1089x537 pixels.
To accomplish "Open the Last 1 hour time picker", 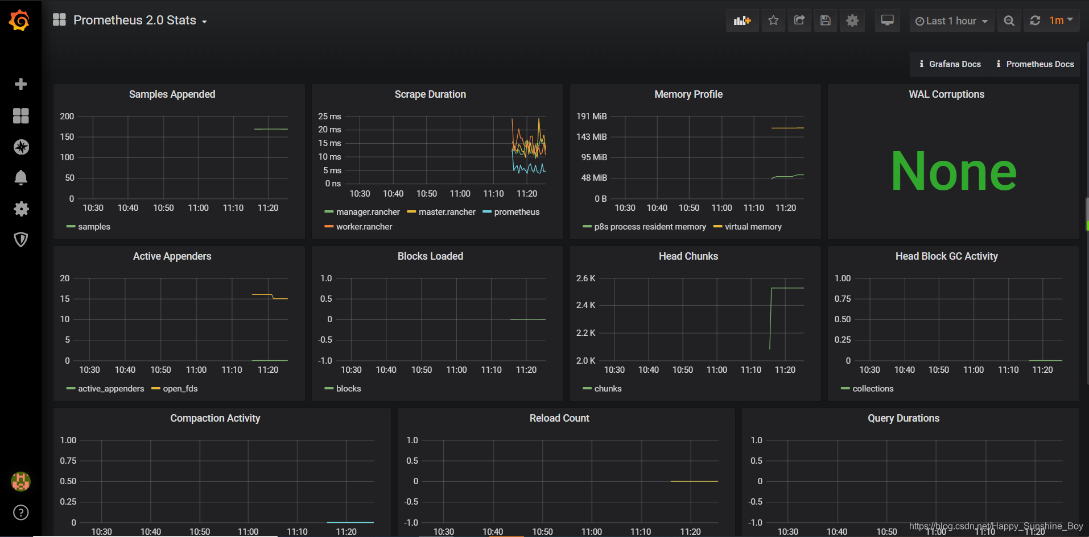I will click(951, 20).
